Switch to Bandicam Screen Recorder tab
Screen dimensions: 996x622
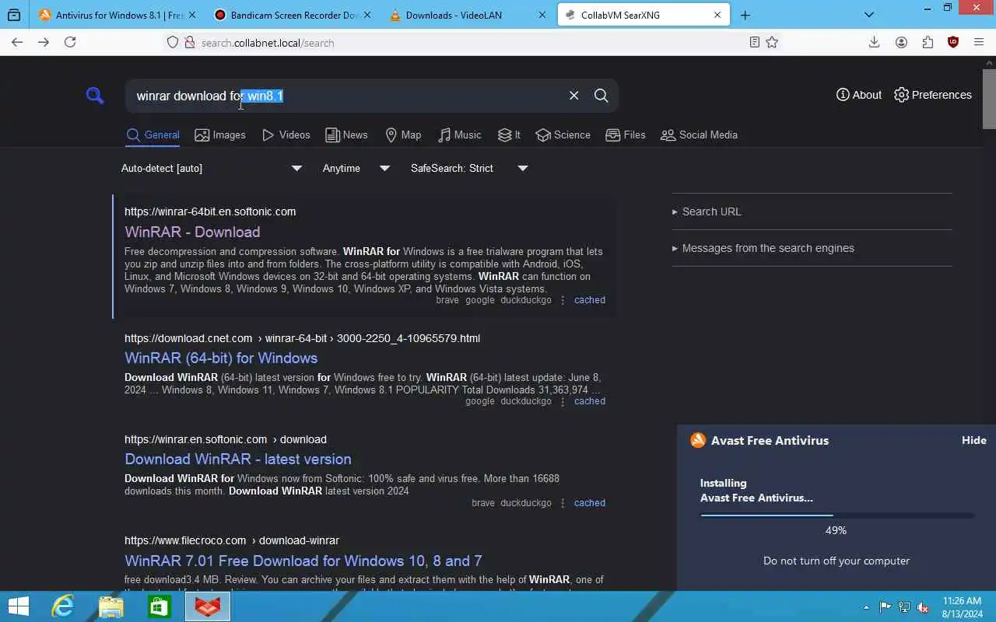[x=293, y=15]
